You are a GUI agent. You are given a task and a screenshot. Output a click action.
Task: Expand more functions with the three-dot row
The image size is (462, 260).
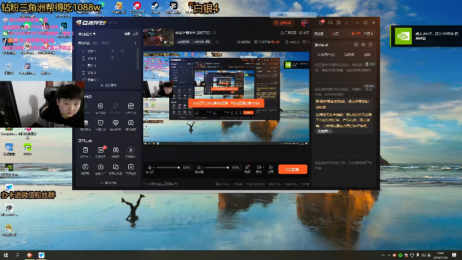pos(109,183)
